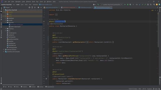Hide the Project panel with minus icon

coord(41,7)
